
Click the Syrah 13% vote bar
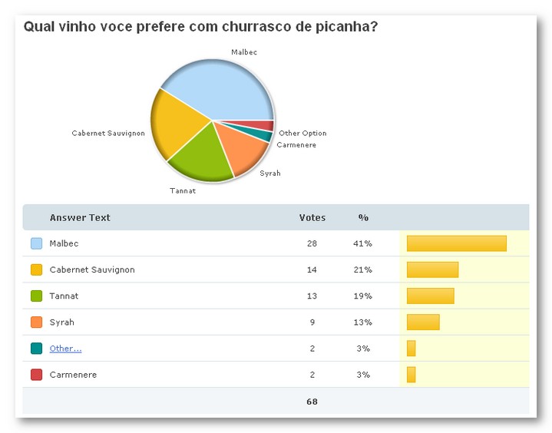[423, 322]
